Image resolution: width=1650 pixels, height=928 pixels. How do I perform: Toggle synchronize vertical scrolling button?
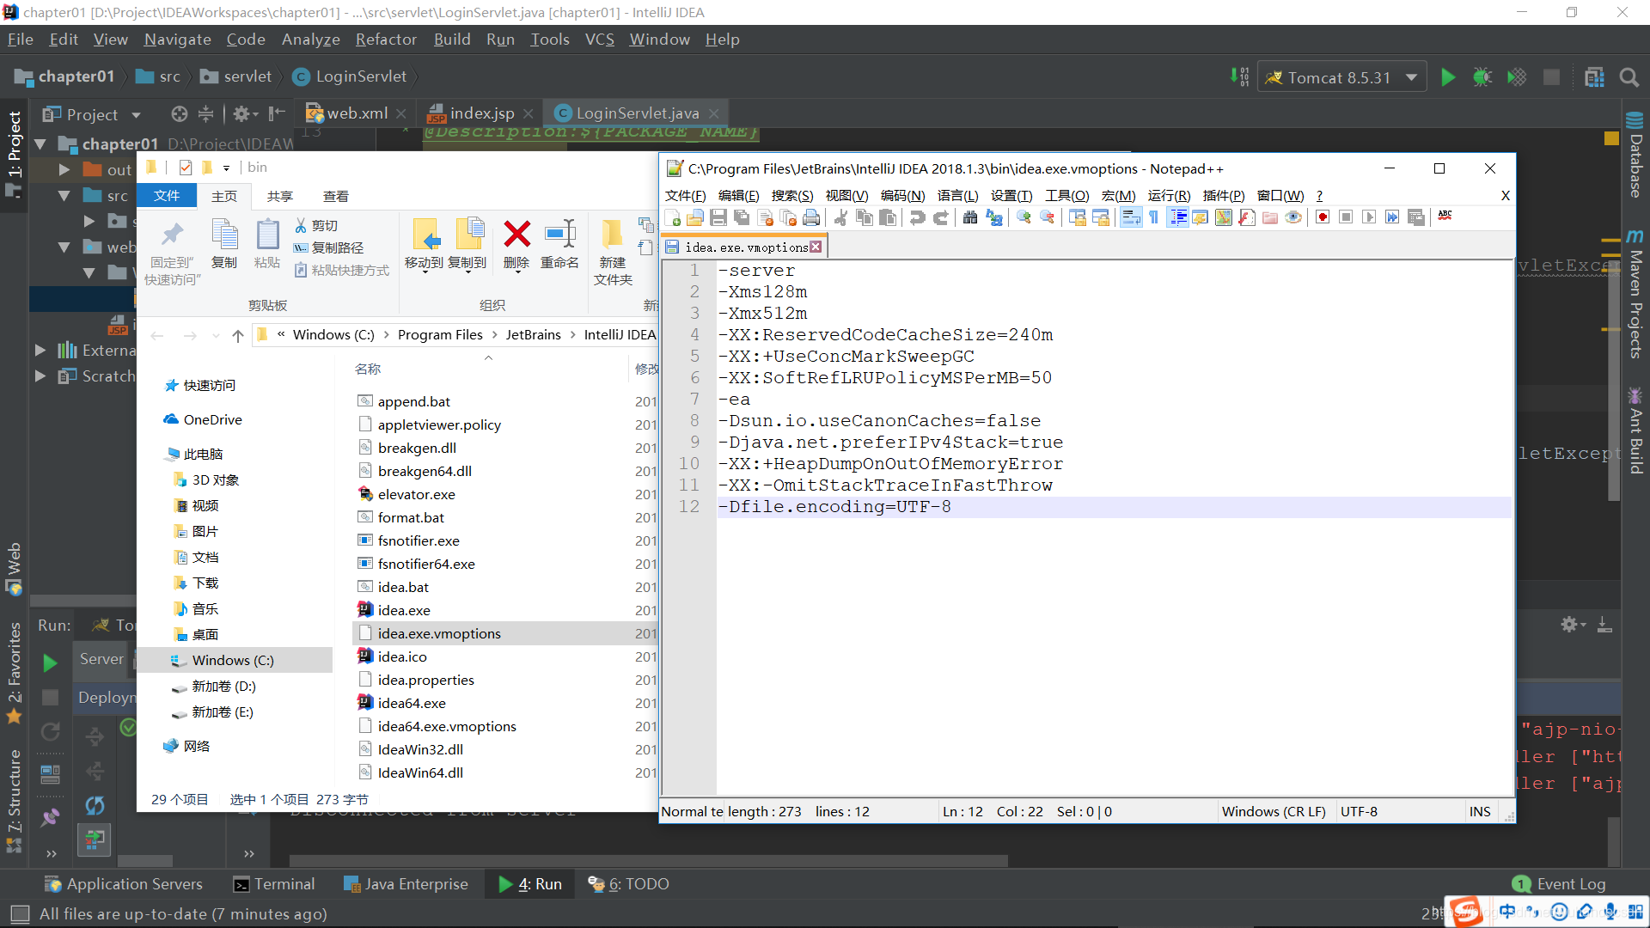1078,217
